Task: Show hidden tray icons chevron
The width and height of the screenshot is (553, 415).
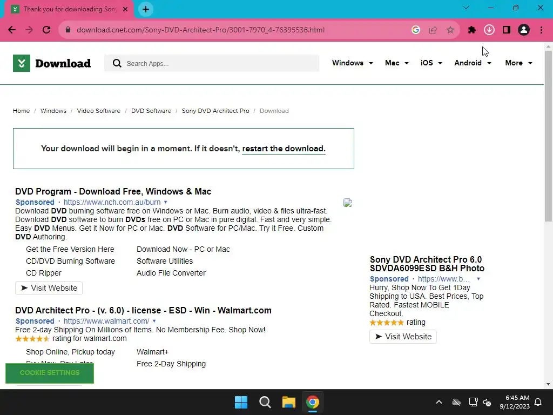Action: [x=439, y=402]
